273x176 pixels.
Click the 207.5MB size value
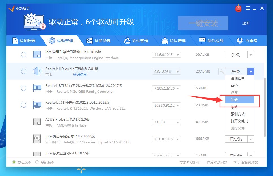203,71
